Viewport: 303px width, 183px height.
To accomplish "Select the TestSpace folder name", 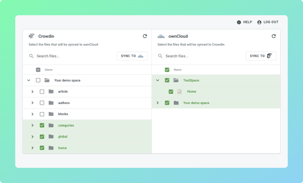I will pos(191,80).
